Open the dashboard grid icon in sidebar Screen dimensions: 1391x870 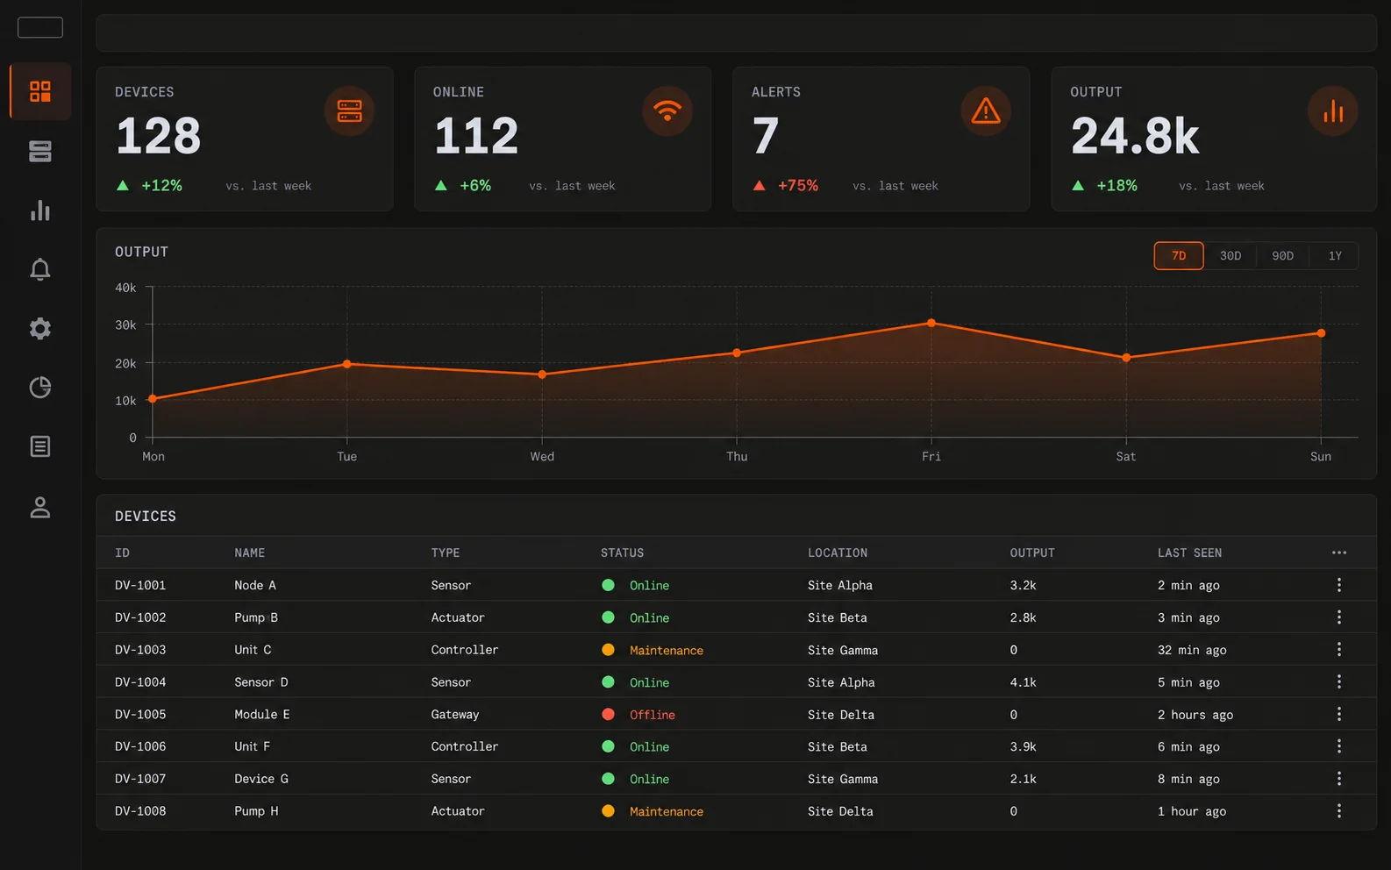tap(40, 91)
